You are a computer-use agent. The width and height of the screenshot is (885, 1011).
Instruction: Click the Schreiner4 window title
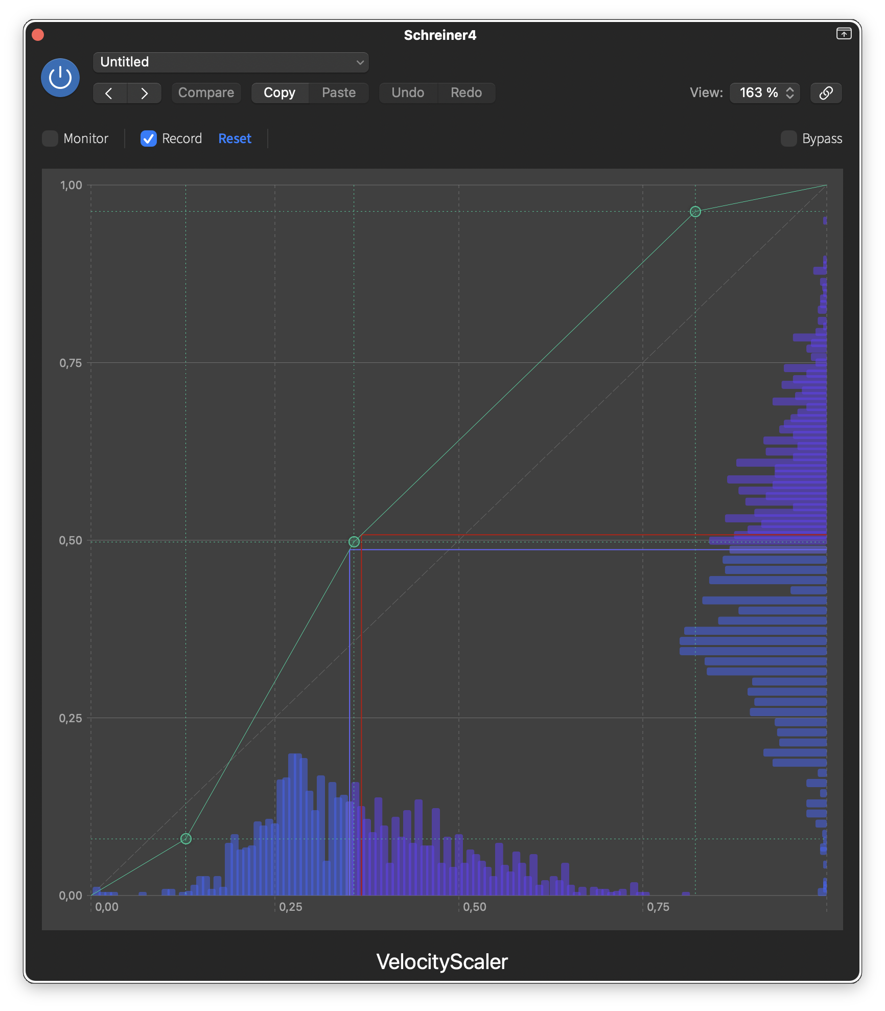[440, 35]
